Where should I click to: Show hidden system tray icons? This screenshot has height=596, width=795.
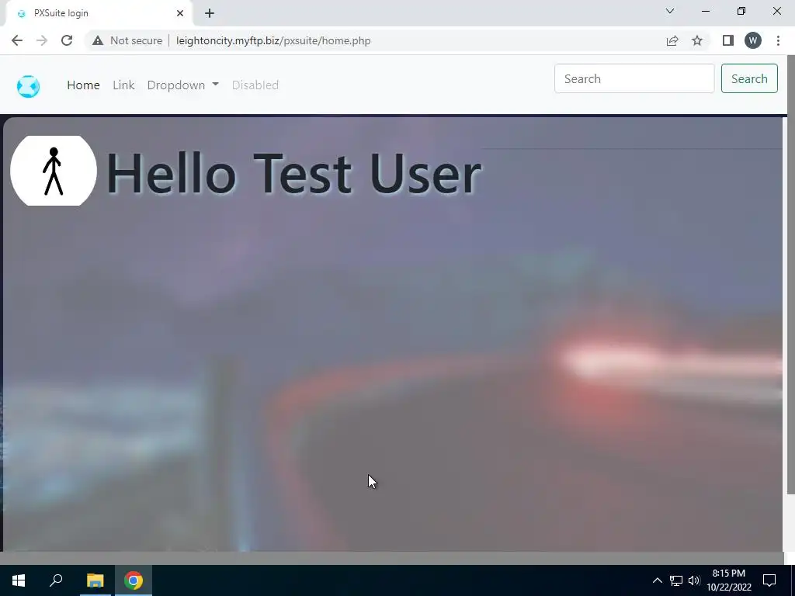click(657, 580)
